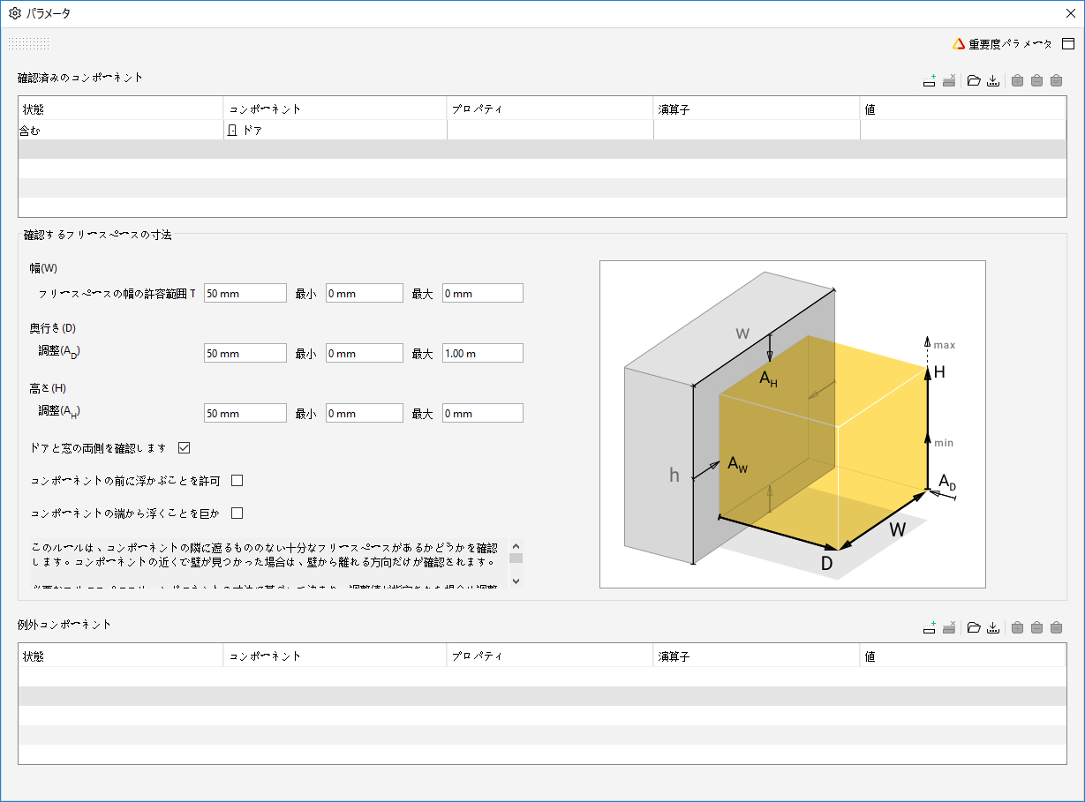The height and width of the screenshot is (802, 1085).
Task: Click コンポーネント header in 確認済みのコンポーネント table
Action: pyautogui.click(x=335, y=109)
